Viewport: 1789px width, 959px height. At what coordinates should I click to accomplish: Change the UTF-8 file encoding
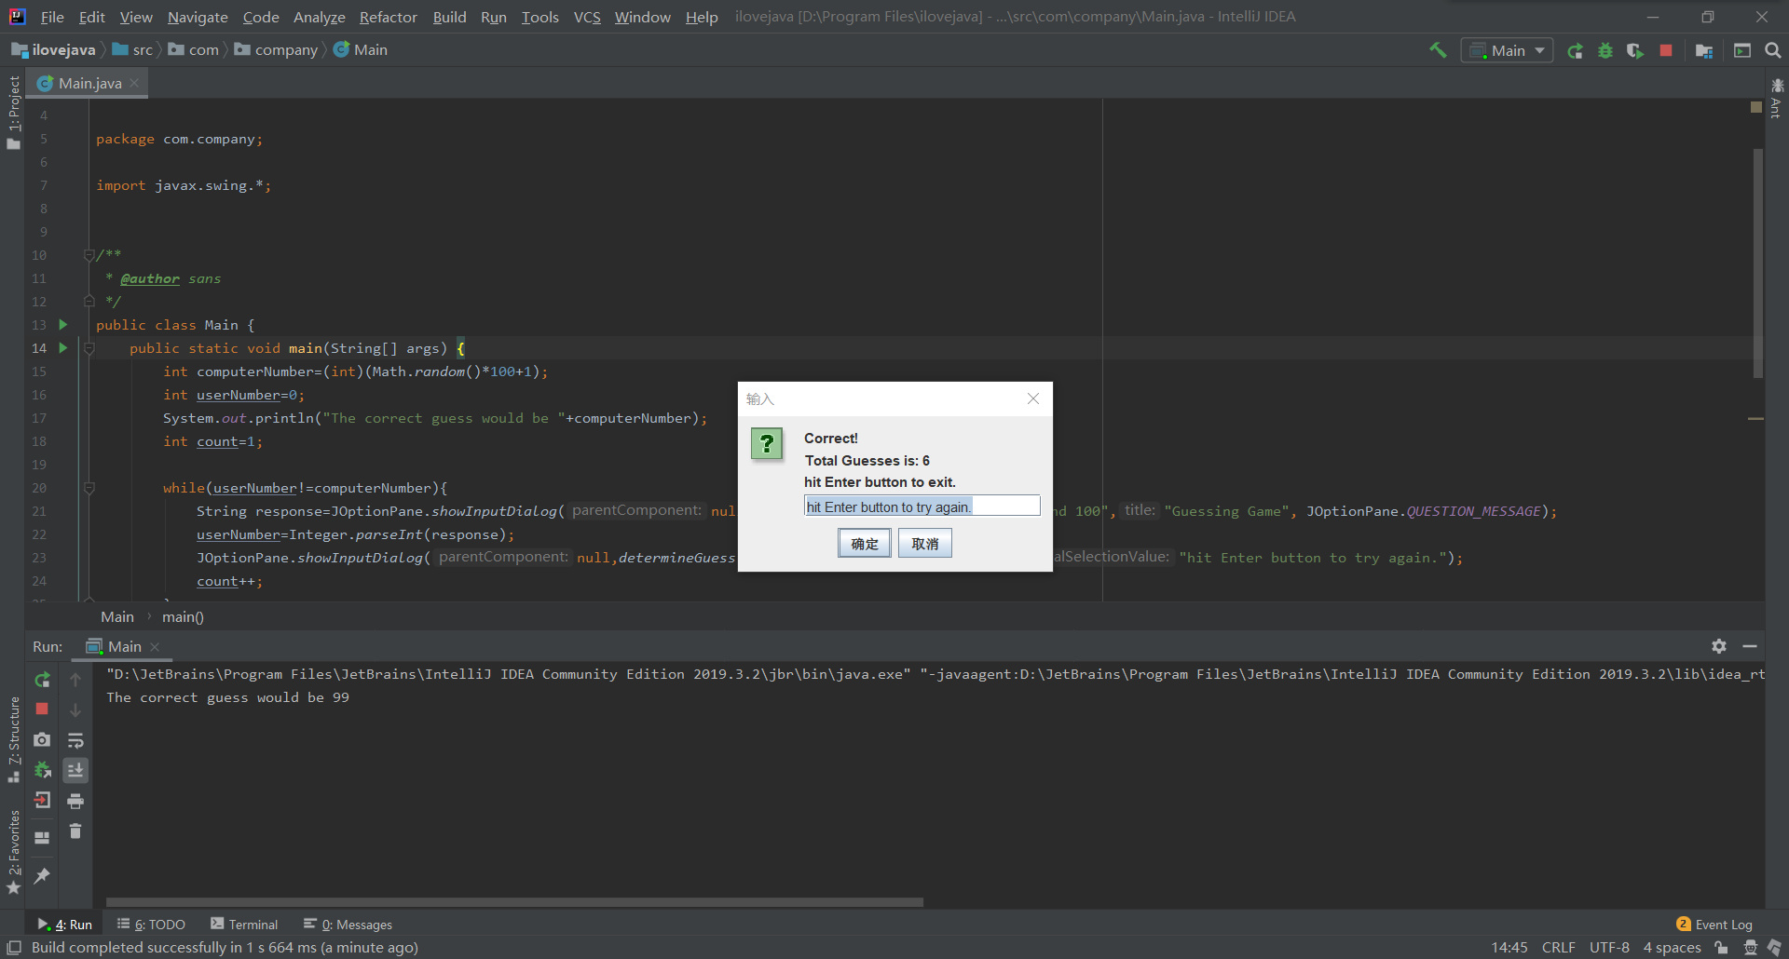[x=1609, y=948]
